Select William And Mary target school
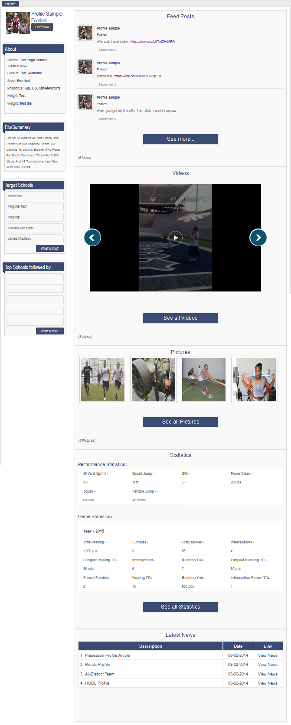Viewport: 291px width, 725px height. click(x=35, y=228)
